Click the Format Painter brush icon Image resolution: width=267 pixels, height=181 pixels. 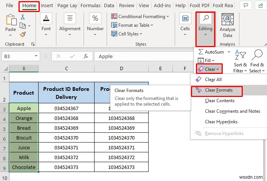tap(23, 34)
